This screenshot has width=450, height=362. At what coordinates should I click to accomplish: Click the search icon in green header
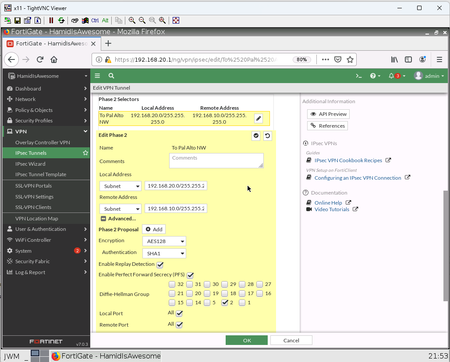(x=111, y=76)
